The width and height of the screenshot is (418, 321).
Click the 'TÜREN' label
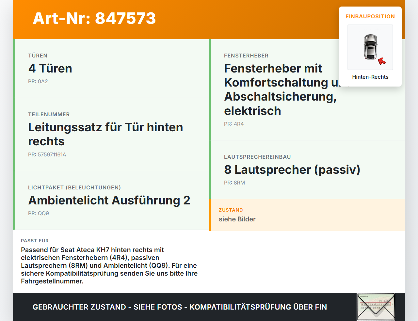pos(38,56)
